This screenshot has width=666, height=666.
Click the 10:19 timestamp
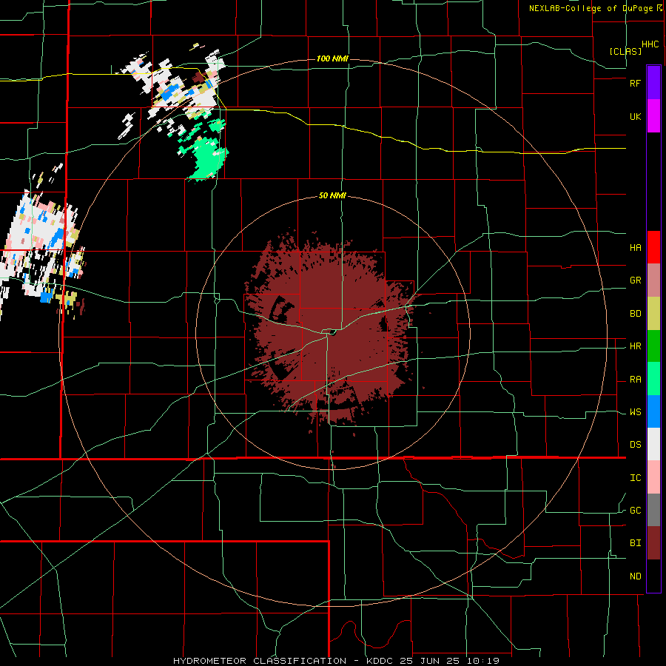pyautogui.click(x=482, y=661)
